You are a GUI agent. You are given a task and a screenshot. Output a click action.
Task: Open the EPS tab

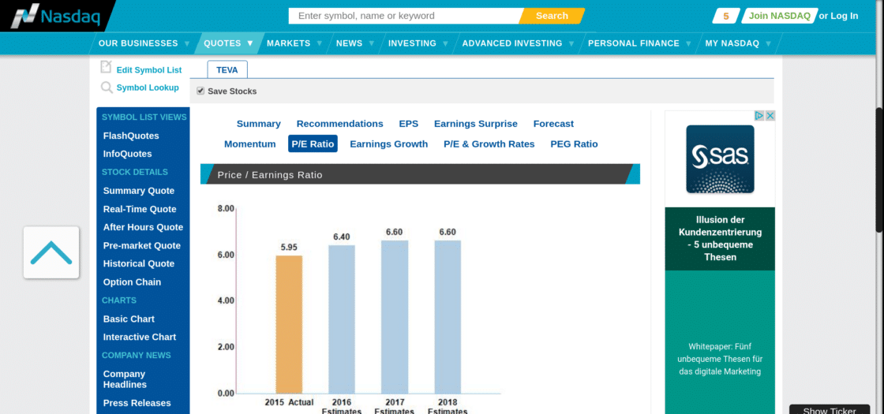pyautogui.click(x=409, y=124)
